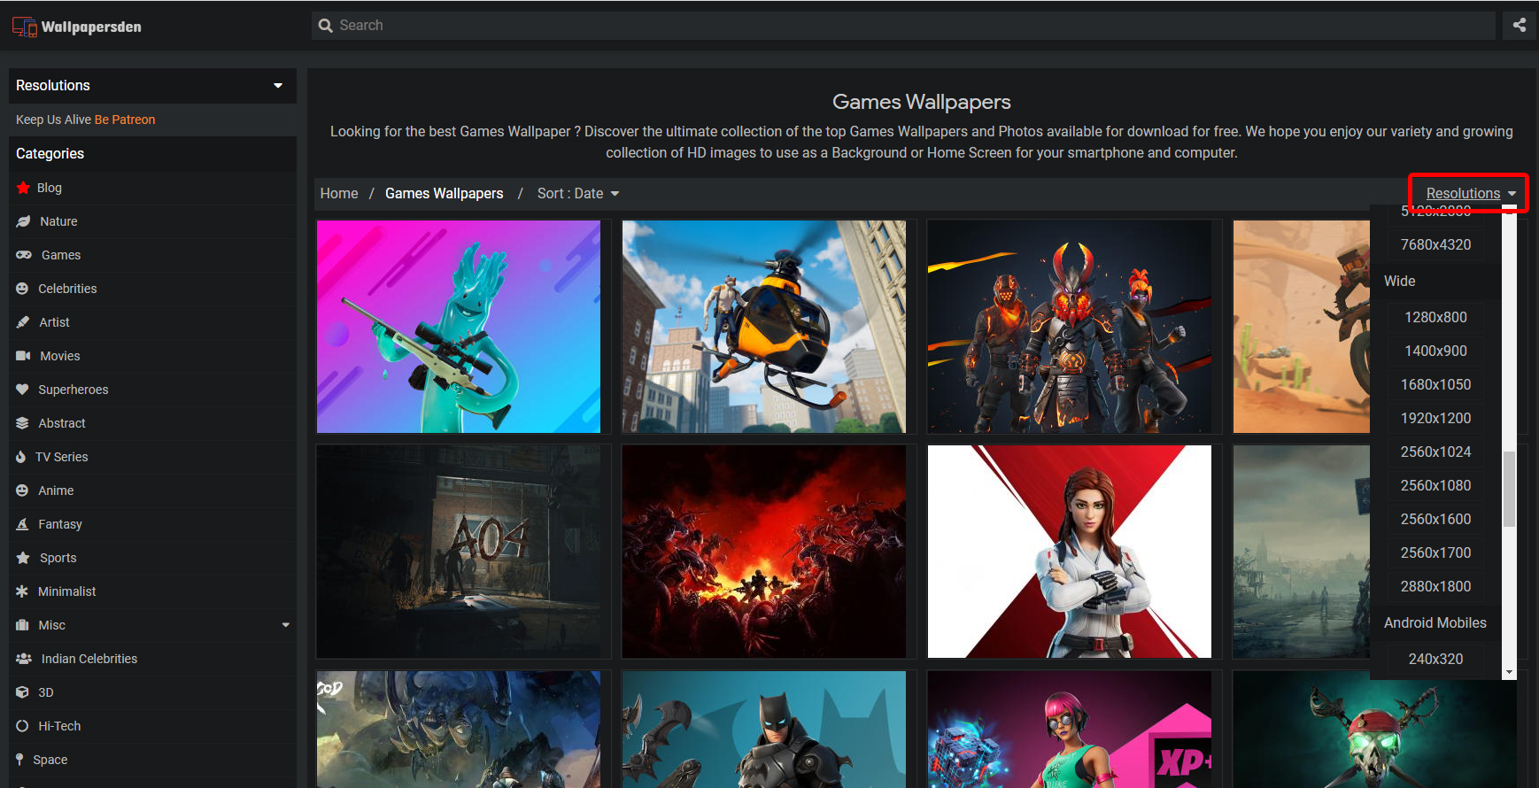Choose 2560x1600 from the resolutions list
This screenshot has width=1539, height=788.
(x=1435, y=520)
